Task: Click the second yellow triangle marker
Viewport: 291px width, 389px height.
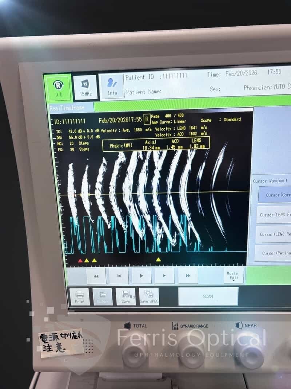Action: 94,260
